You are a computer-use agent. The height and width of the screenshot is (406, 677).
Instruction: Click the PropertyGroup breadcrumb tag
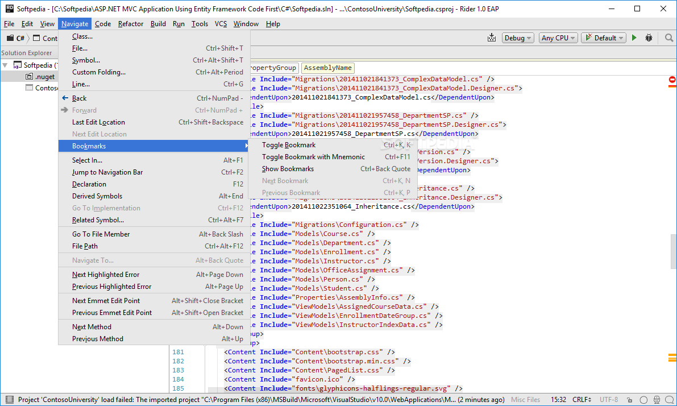point(274,68)
